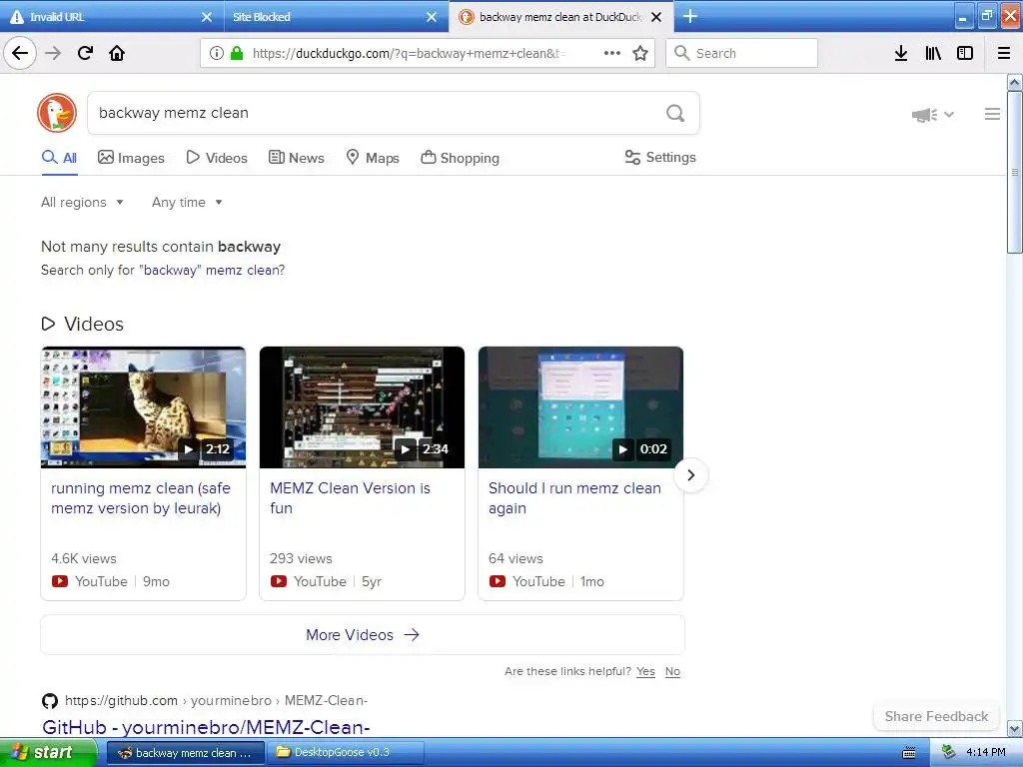Select the News search tab

(x=296, y=158)
